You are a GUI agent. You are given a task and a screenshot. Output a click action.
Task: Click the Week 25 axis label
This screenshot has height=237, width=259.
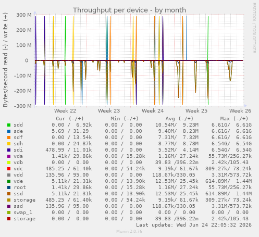pyautogui.click(x=196, y=111)
